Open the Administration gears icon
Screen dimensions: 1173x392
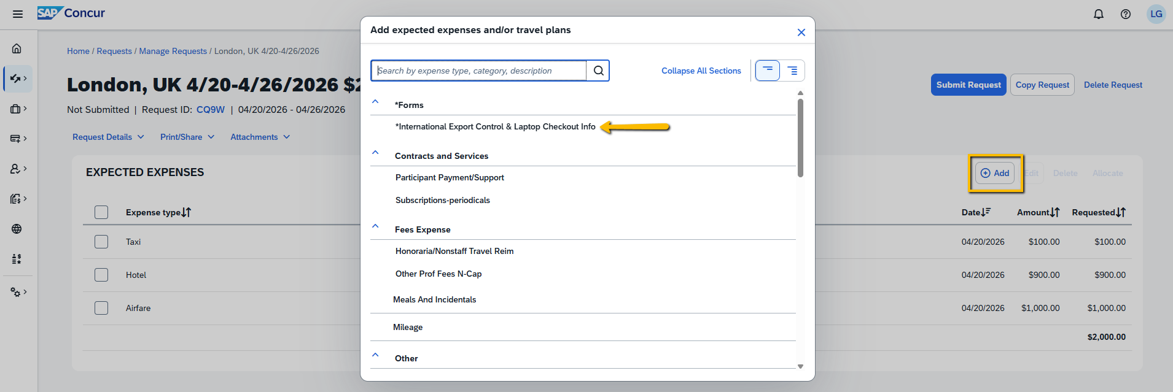coord(17,292)
